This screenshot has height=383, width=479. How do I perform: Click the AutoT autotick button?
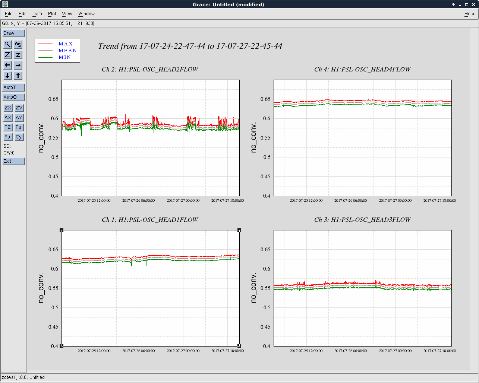click(14, 87)
